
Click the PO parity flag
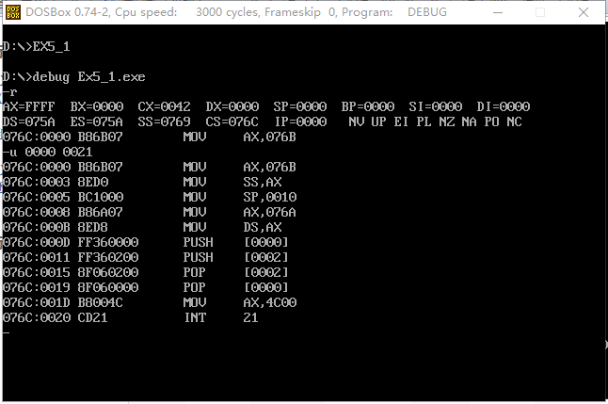tap(491, 121)
